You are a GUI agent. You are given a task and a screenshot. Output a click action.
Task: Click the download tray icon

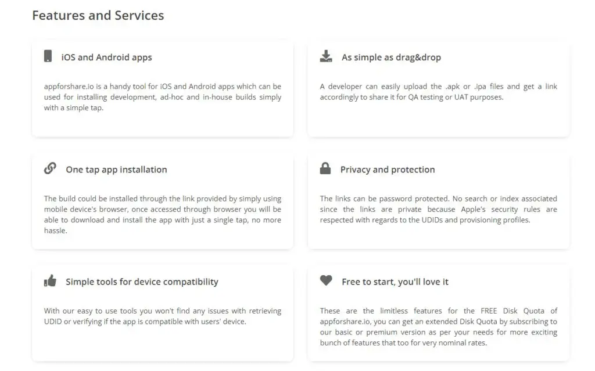coord(325,56)
